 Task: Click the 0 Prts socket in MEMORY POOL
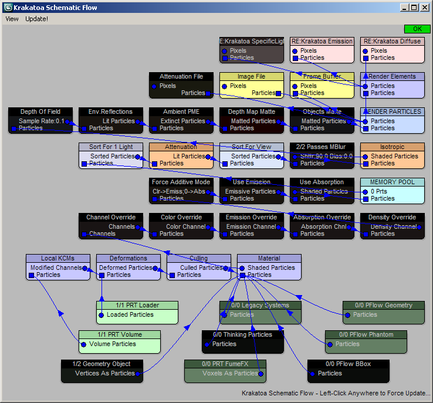click(366, 192)
